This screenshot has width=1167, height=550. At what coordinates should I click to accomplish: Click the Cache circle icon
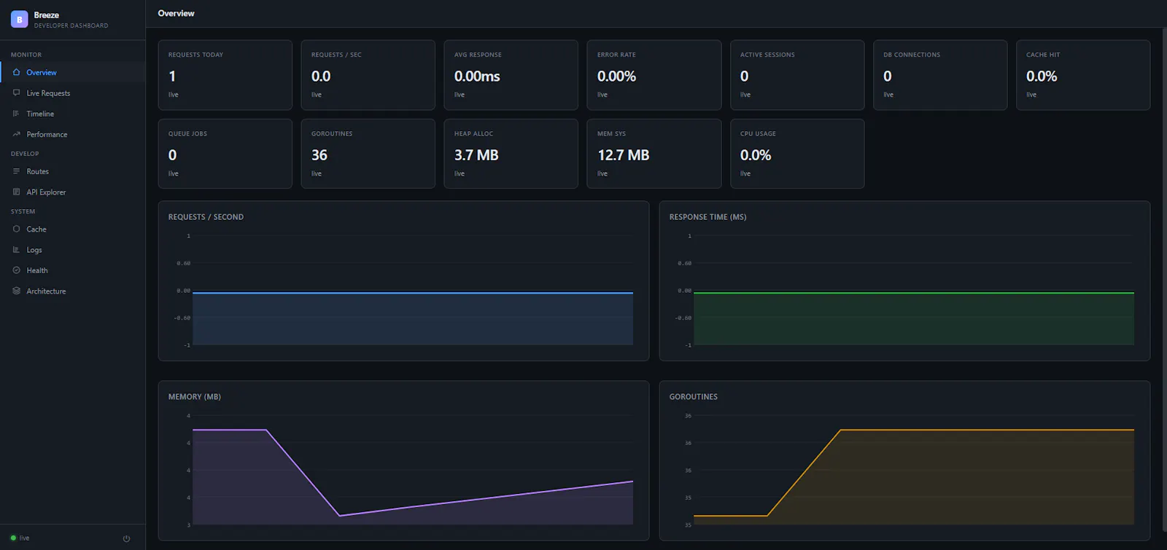pos(16,229)
